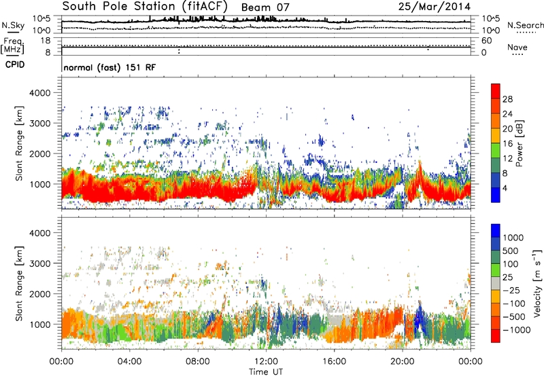Viewport: 544px width, 376px height.
Task: Click the 'Time UT' axis title
Action: (x=266, y=371)
